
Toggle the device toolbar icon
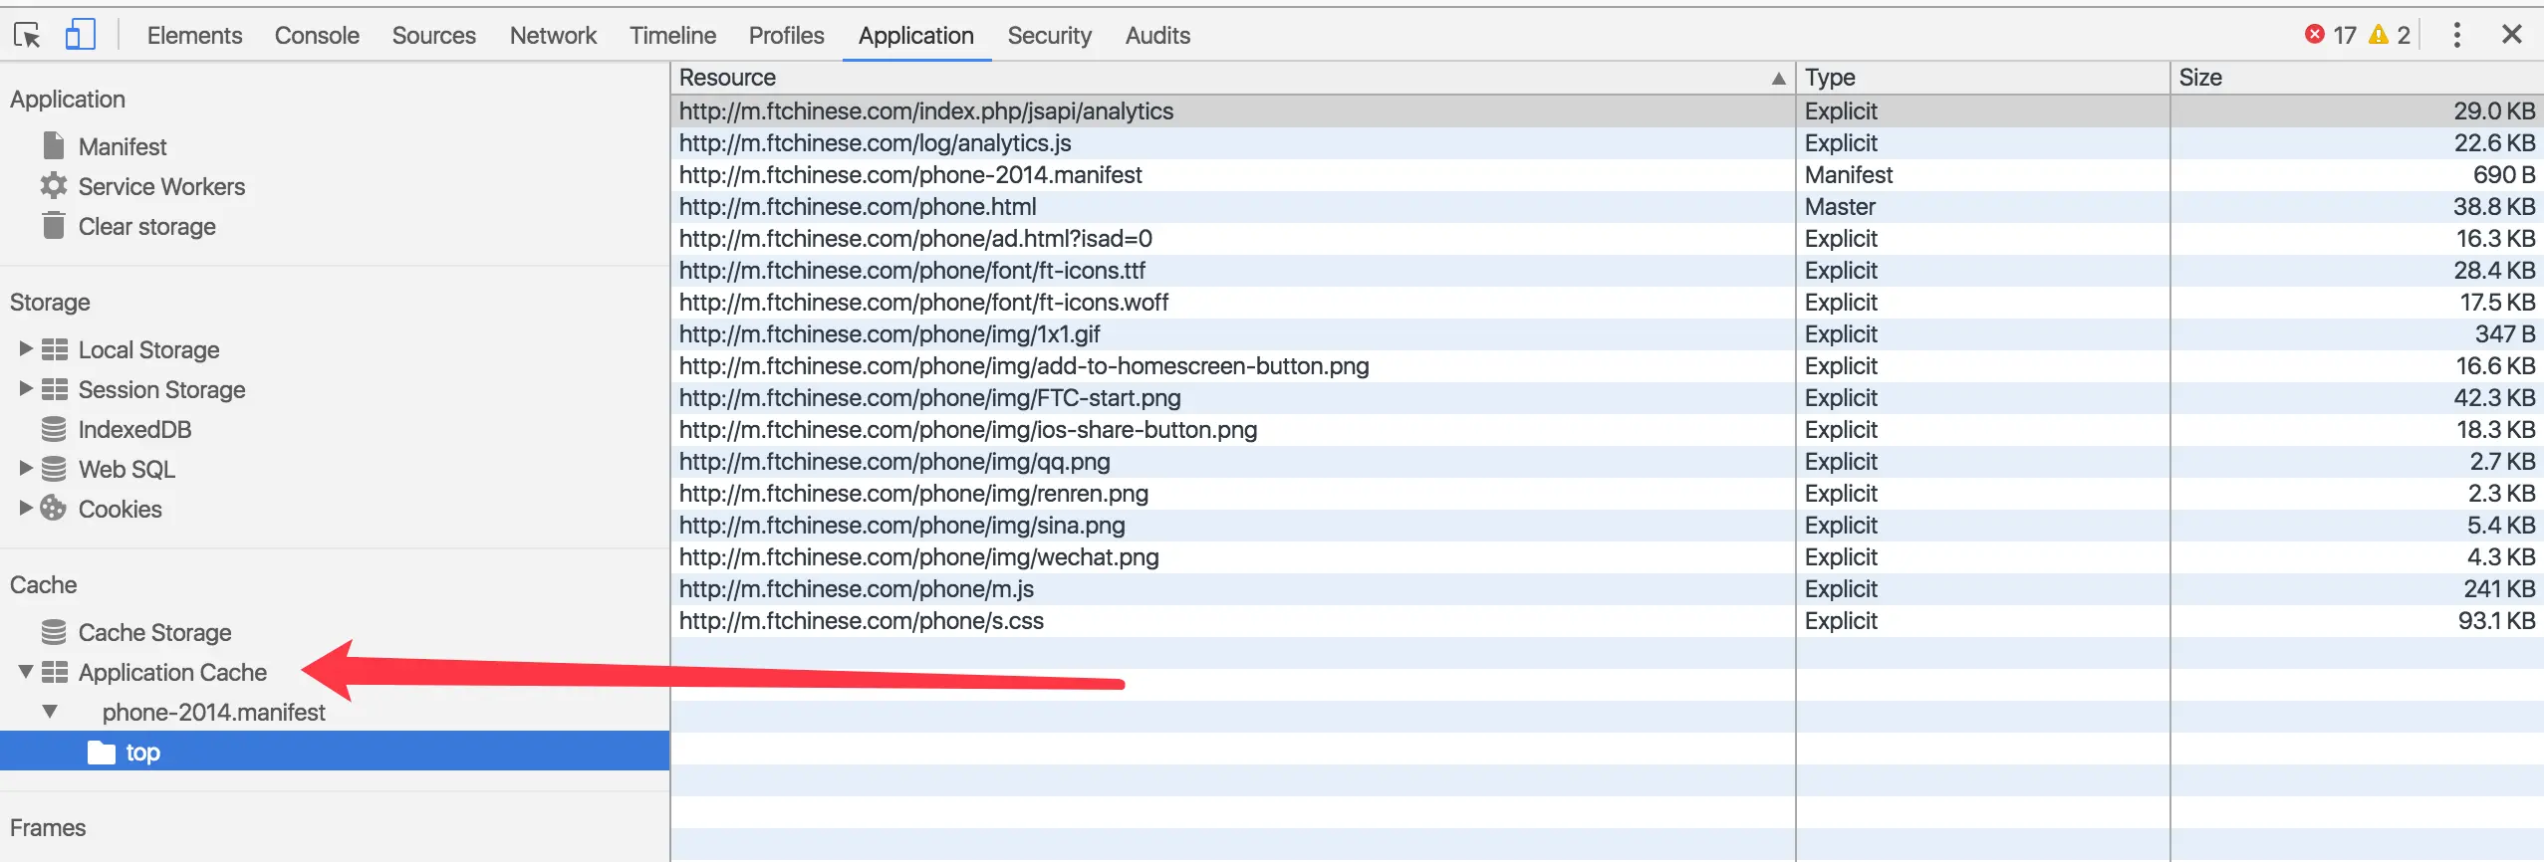click(80, 36)
